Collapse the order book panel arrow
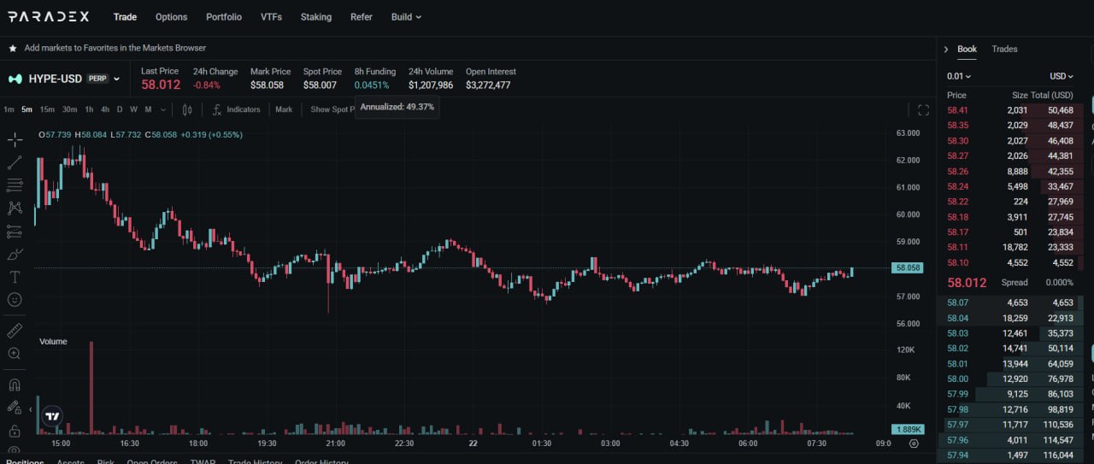Viewport: 1094px width, 464px height. 946,50
